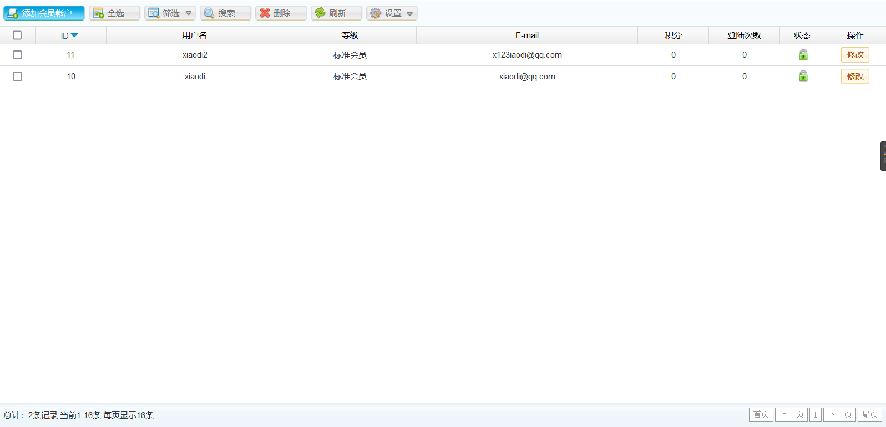Click page number 1

(815, 414)
